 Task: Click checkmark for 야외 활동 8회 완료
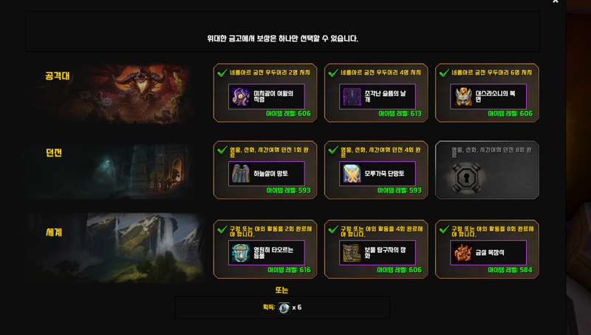[444, 229]
